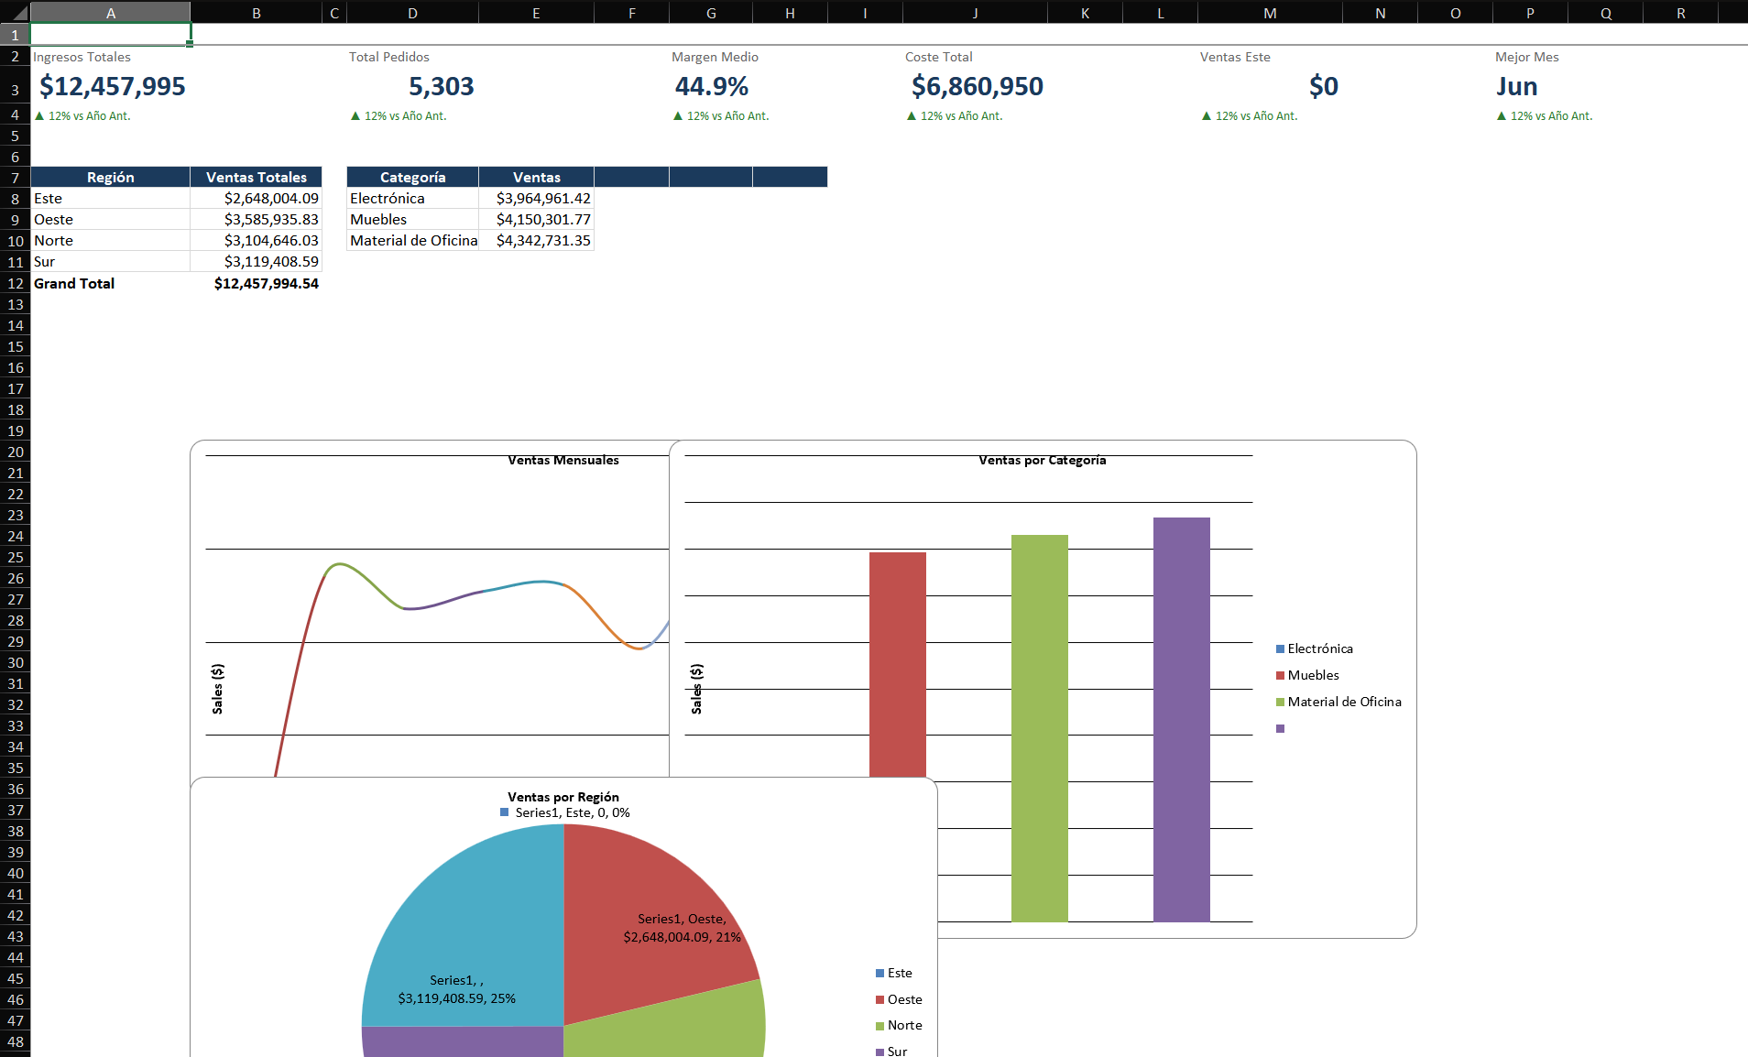1748x1057 pixels.
Task: Click the Muebles sales value $4,150,301.77
Action: 537,220
